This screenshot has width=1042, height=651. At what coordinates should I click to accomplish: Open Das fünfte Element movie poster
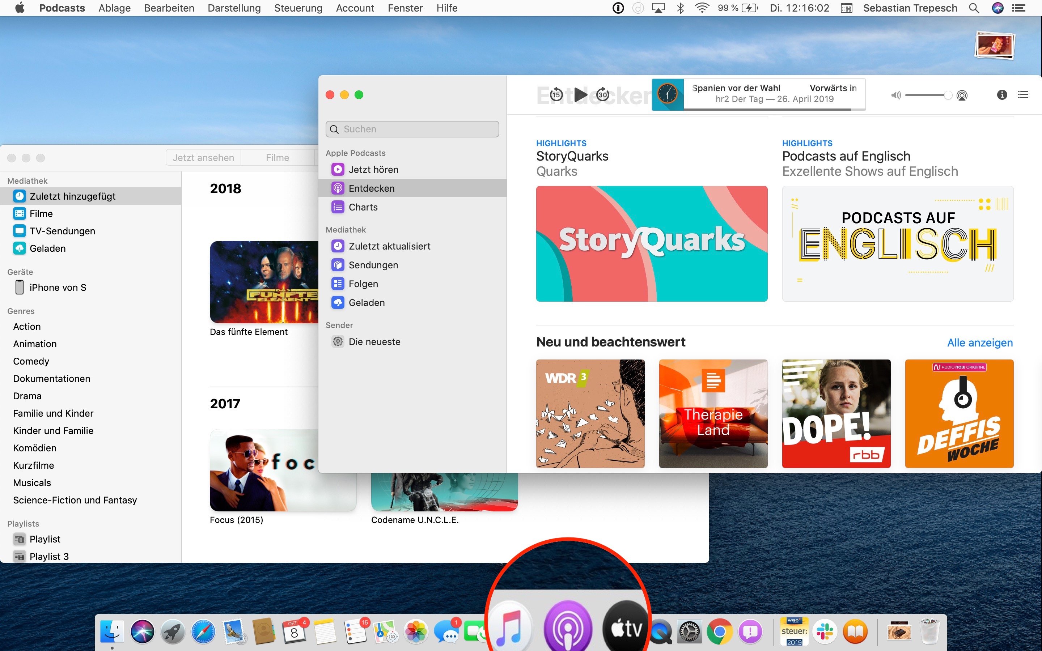pyautogui.click(x=264, y=282)
